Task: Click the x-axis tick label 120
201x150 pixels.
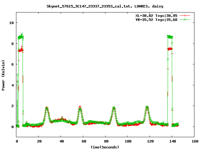Action: (150, 141)
